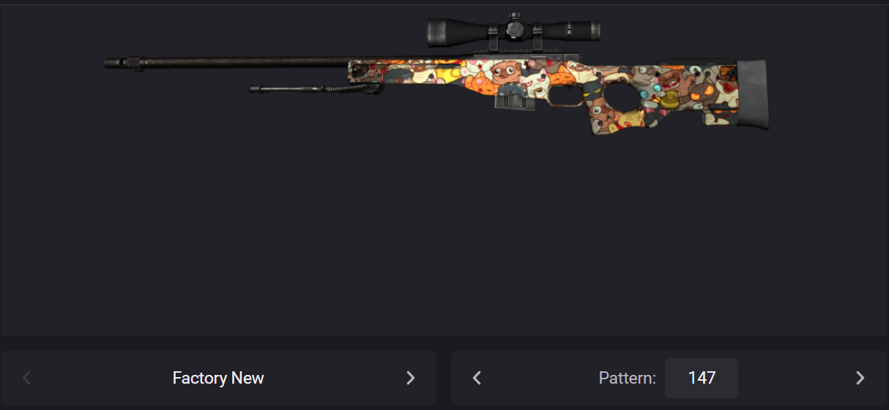The image size is (889, 410).
Task: Click the greyed-out previous wear arrow
Action: [27, 378]
